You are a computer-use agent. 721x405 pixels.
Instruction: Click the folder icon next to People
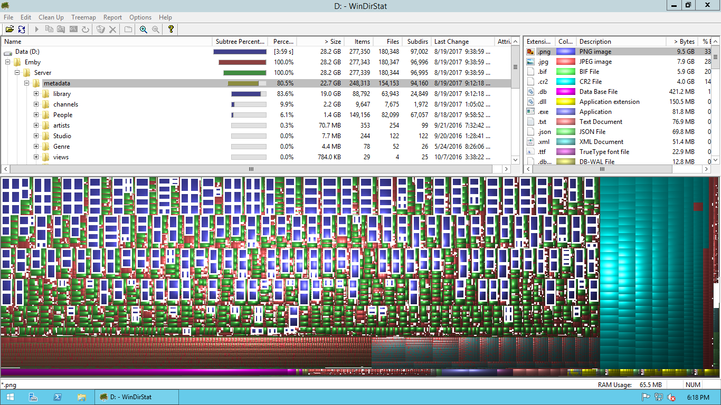(46, 115)
